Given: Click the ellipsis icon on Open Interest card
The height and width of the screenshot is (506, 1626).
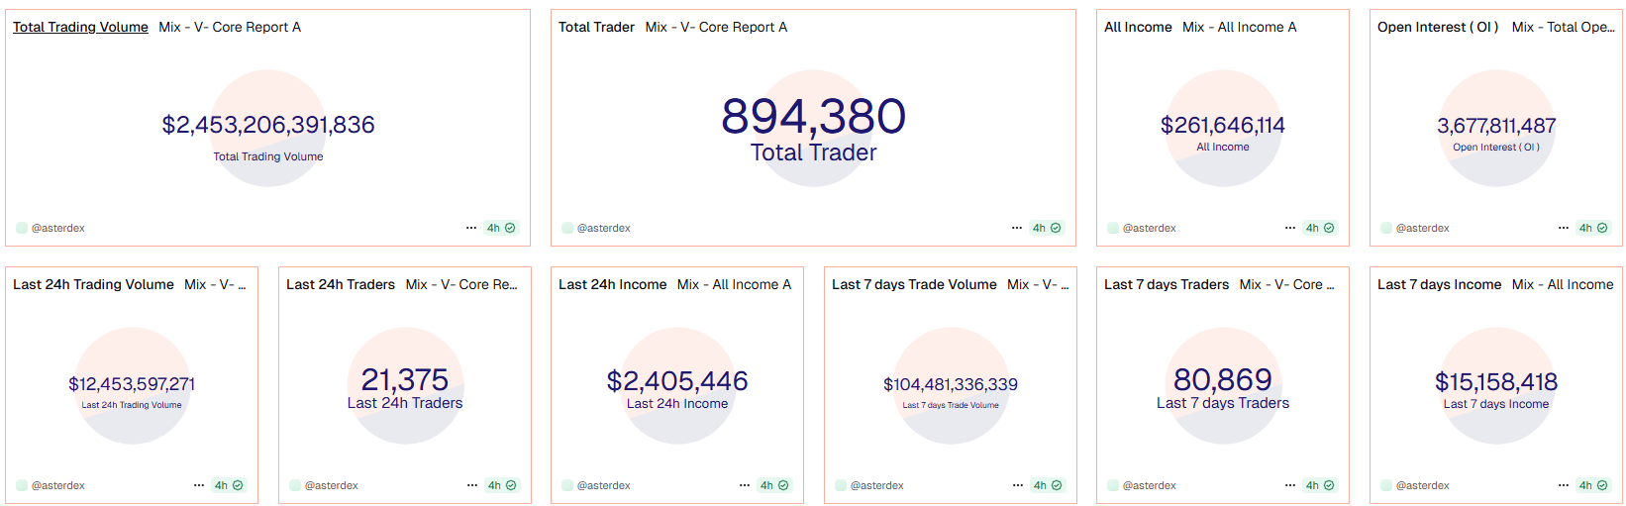Looking at the screenshot, I should [x=1563, y=228].
